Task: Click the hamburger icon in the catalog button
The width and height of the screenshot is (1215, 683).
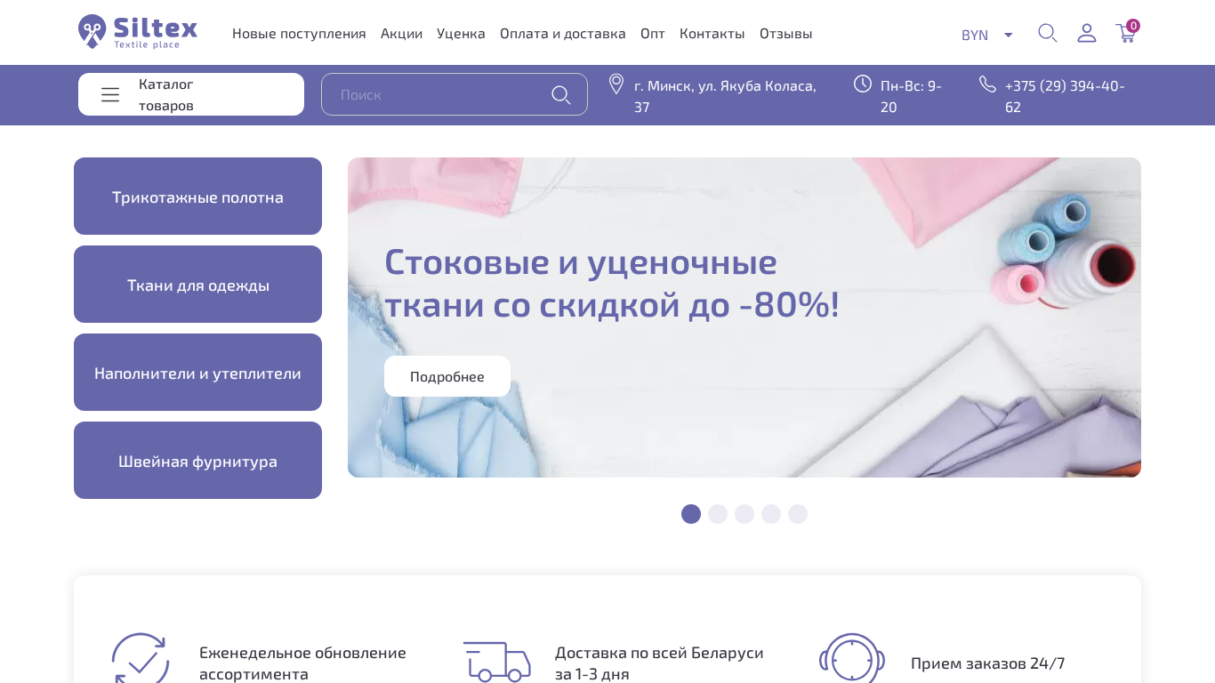Action: (x=110, y=94)
